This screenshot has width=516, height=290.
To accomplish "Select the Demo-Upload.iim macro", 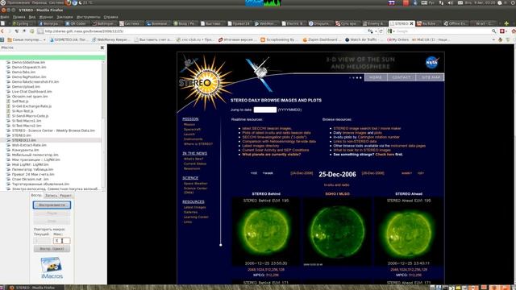I will 26,87.
